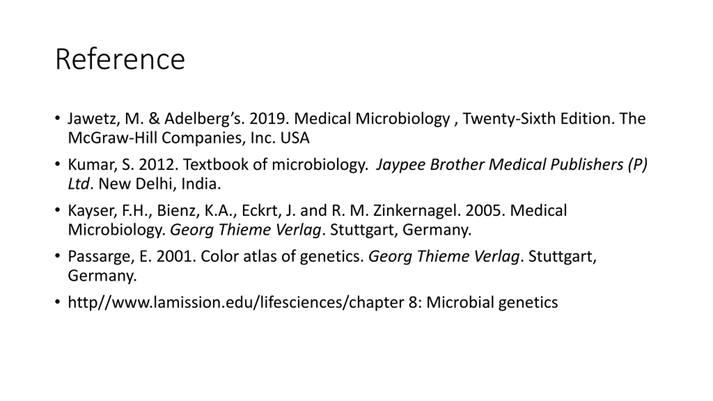Click "McGraw-Hill Companies, Inc. USA" line
This screenshot has height=401, width=713.
pos(189,138)
